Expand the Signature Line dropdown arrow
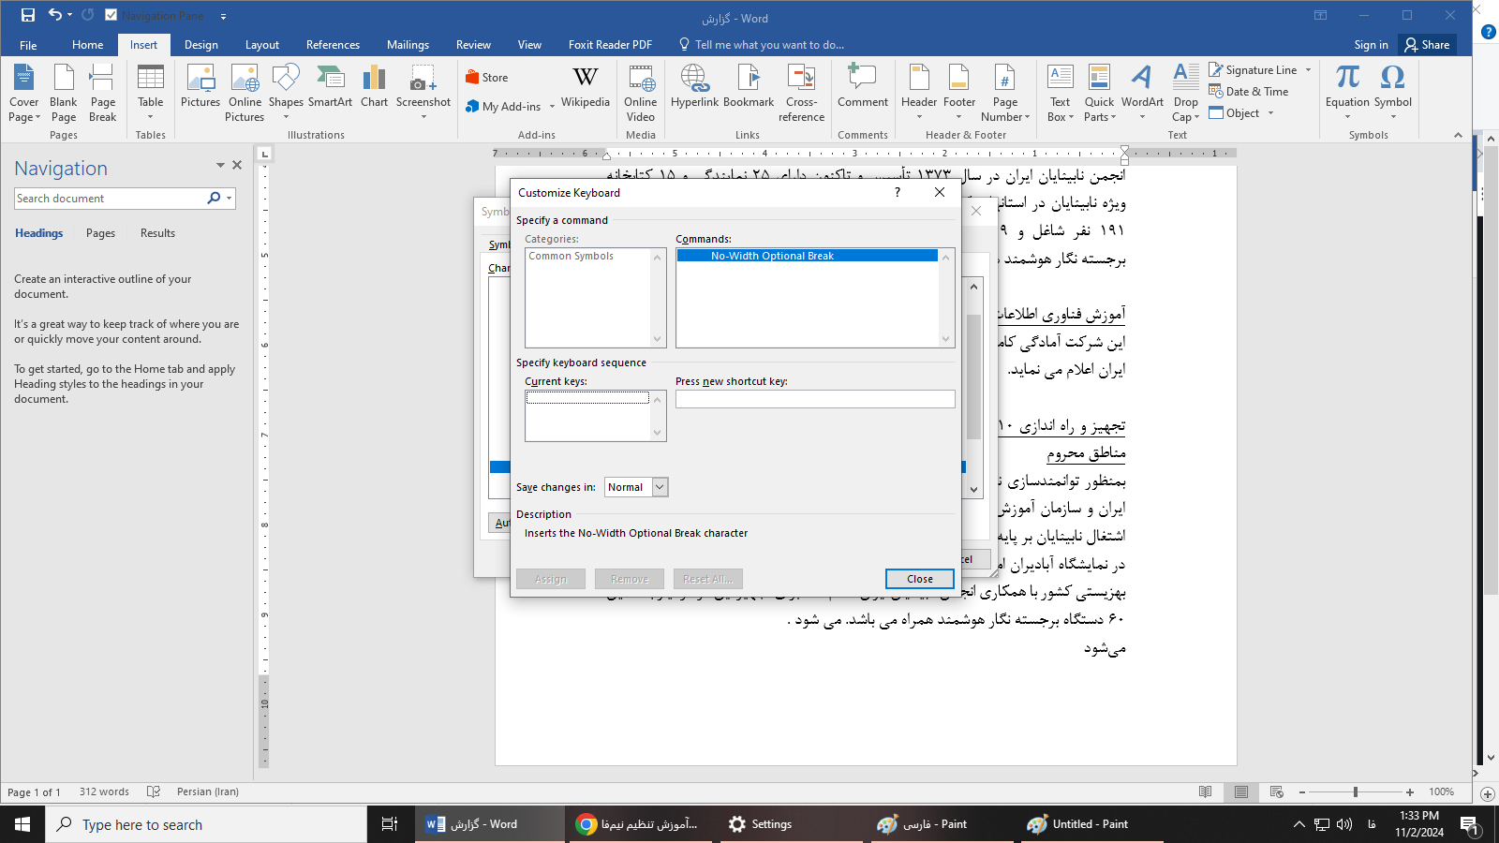 pos(1309,70)
